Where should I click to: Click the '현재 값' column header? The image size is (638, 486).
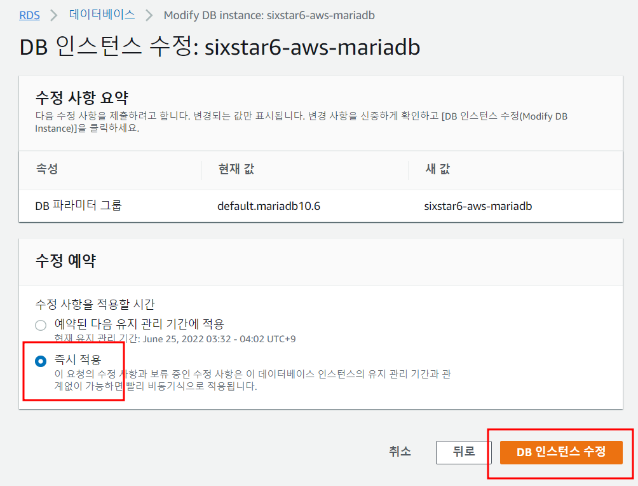click(236, 170)
